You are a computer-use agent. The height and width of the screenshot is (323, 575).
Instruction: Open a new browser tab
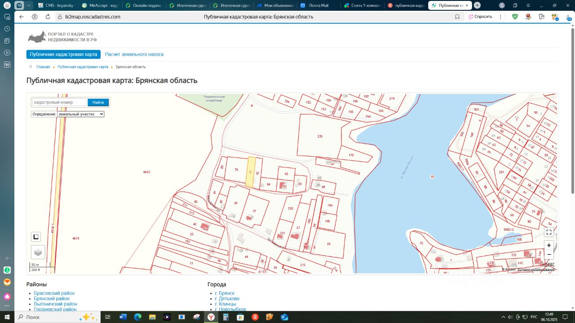pyautogui.click(x=477, y=5)
